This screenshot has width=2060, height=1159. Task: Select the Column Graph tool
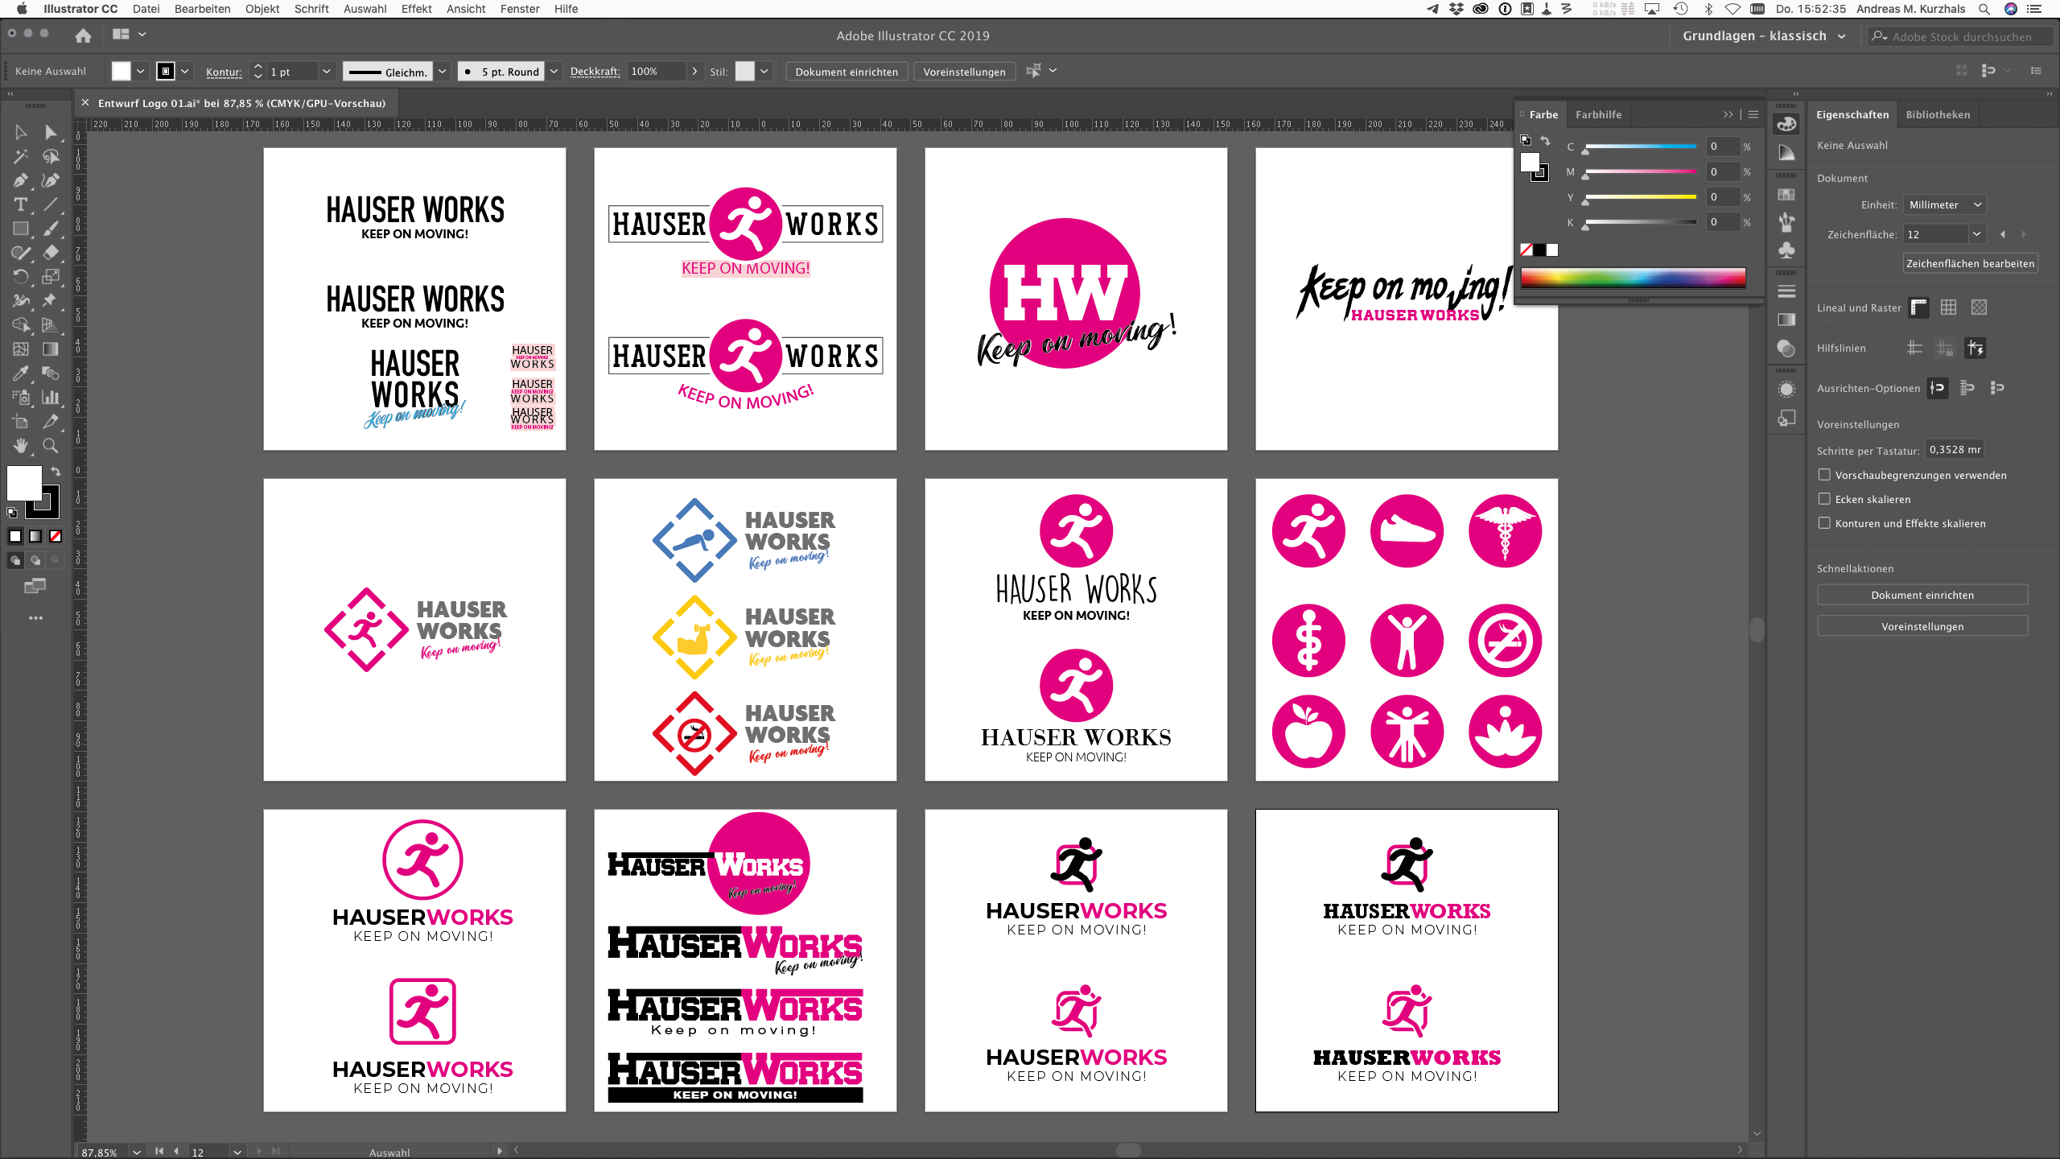click(x=51, y=398)
